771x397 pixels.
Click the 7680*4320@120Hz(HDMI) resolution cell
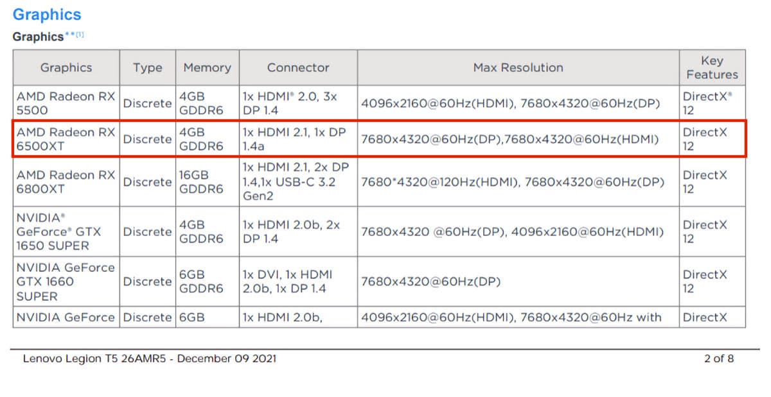(513, 182)
